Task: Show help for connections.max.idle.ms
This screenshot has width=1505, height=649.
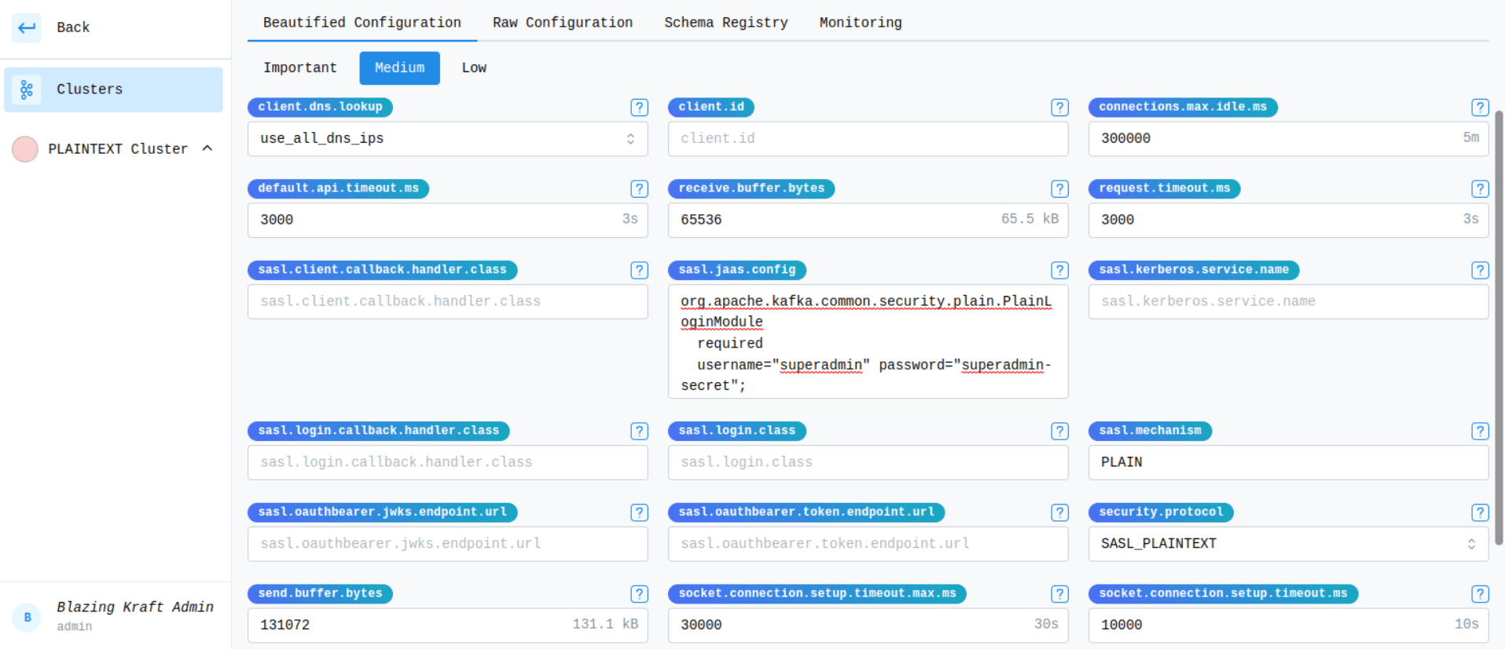Action: [x=1480, y=108]
